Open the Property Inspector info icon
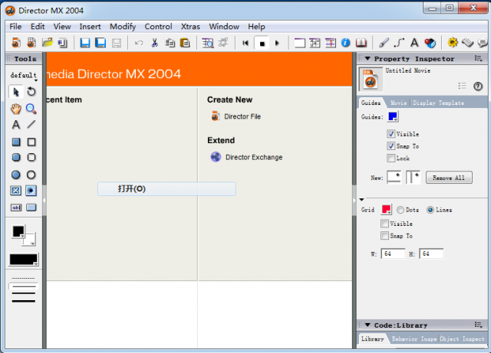The width and height of the screenshot is (491, 353). pos(345,43)
